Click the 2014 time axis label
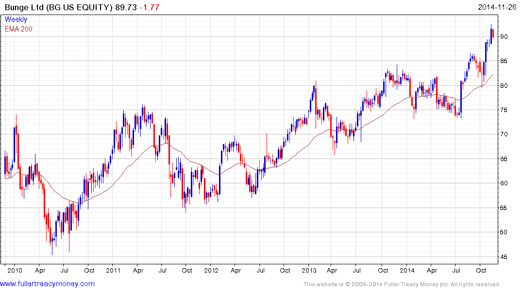This screenshot has width=522, height=291. coord(407,270)
